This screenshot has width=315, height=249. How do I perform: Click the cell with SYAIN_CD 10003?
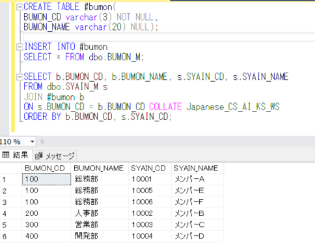[150, 225]
